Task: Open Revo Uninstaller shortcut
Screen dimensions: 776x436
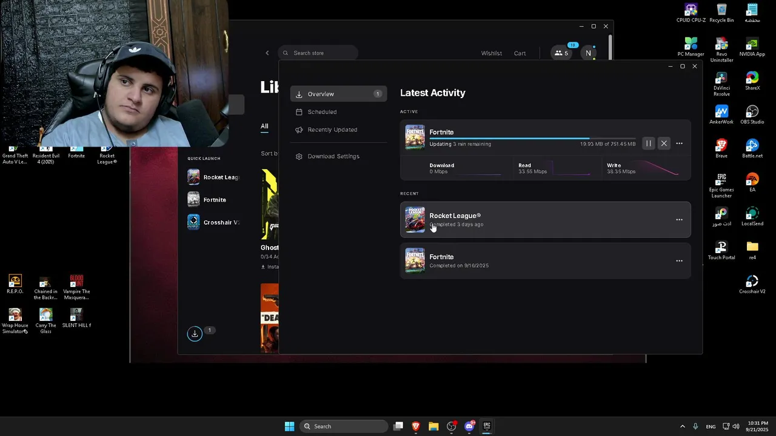Action: tap(721, 50)
